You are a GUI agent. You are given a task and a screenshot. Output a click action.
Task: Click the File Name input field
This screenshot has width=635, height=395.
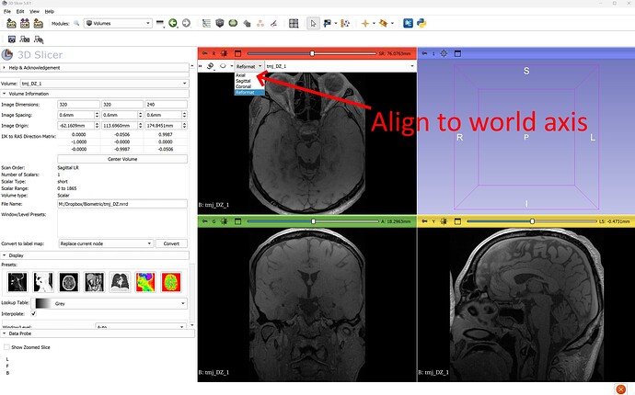coord(122,217)
